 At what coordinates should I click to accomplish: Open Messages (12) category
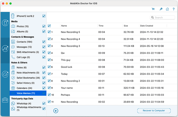(x=24, y=47)
